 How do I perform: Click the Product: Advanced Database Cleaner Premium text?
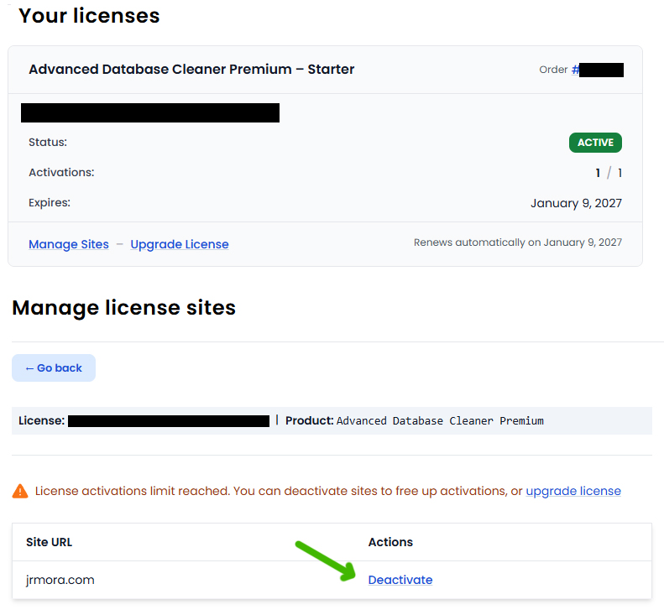415,420
